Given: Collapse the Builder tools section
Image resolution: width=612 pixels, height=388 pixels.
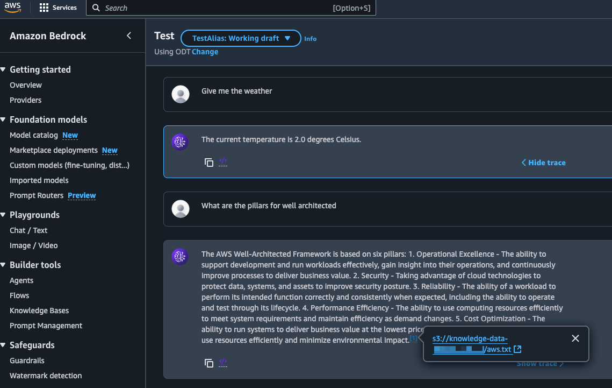Looking at the screenshot, I should (x=3, y=265).
